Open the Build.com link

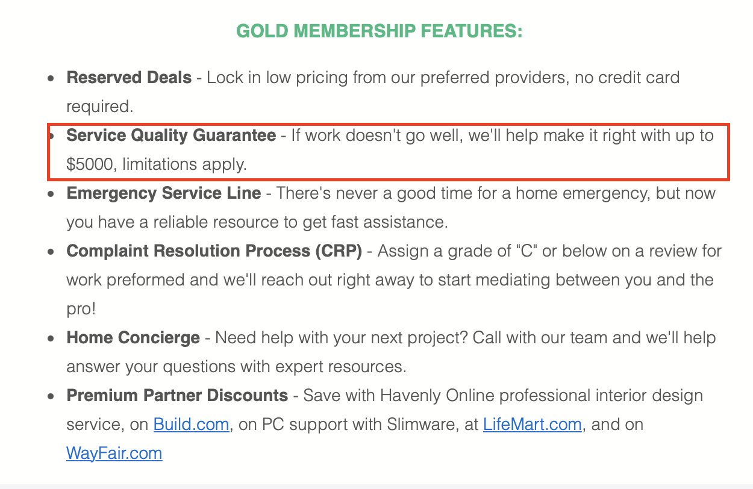pyautogui.click(x=191, y=425)
